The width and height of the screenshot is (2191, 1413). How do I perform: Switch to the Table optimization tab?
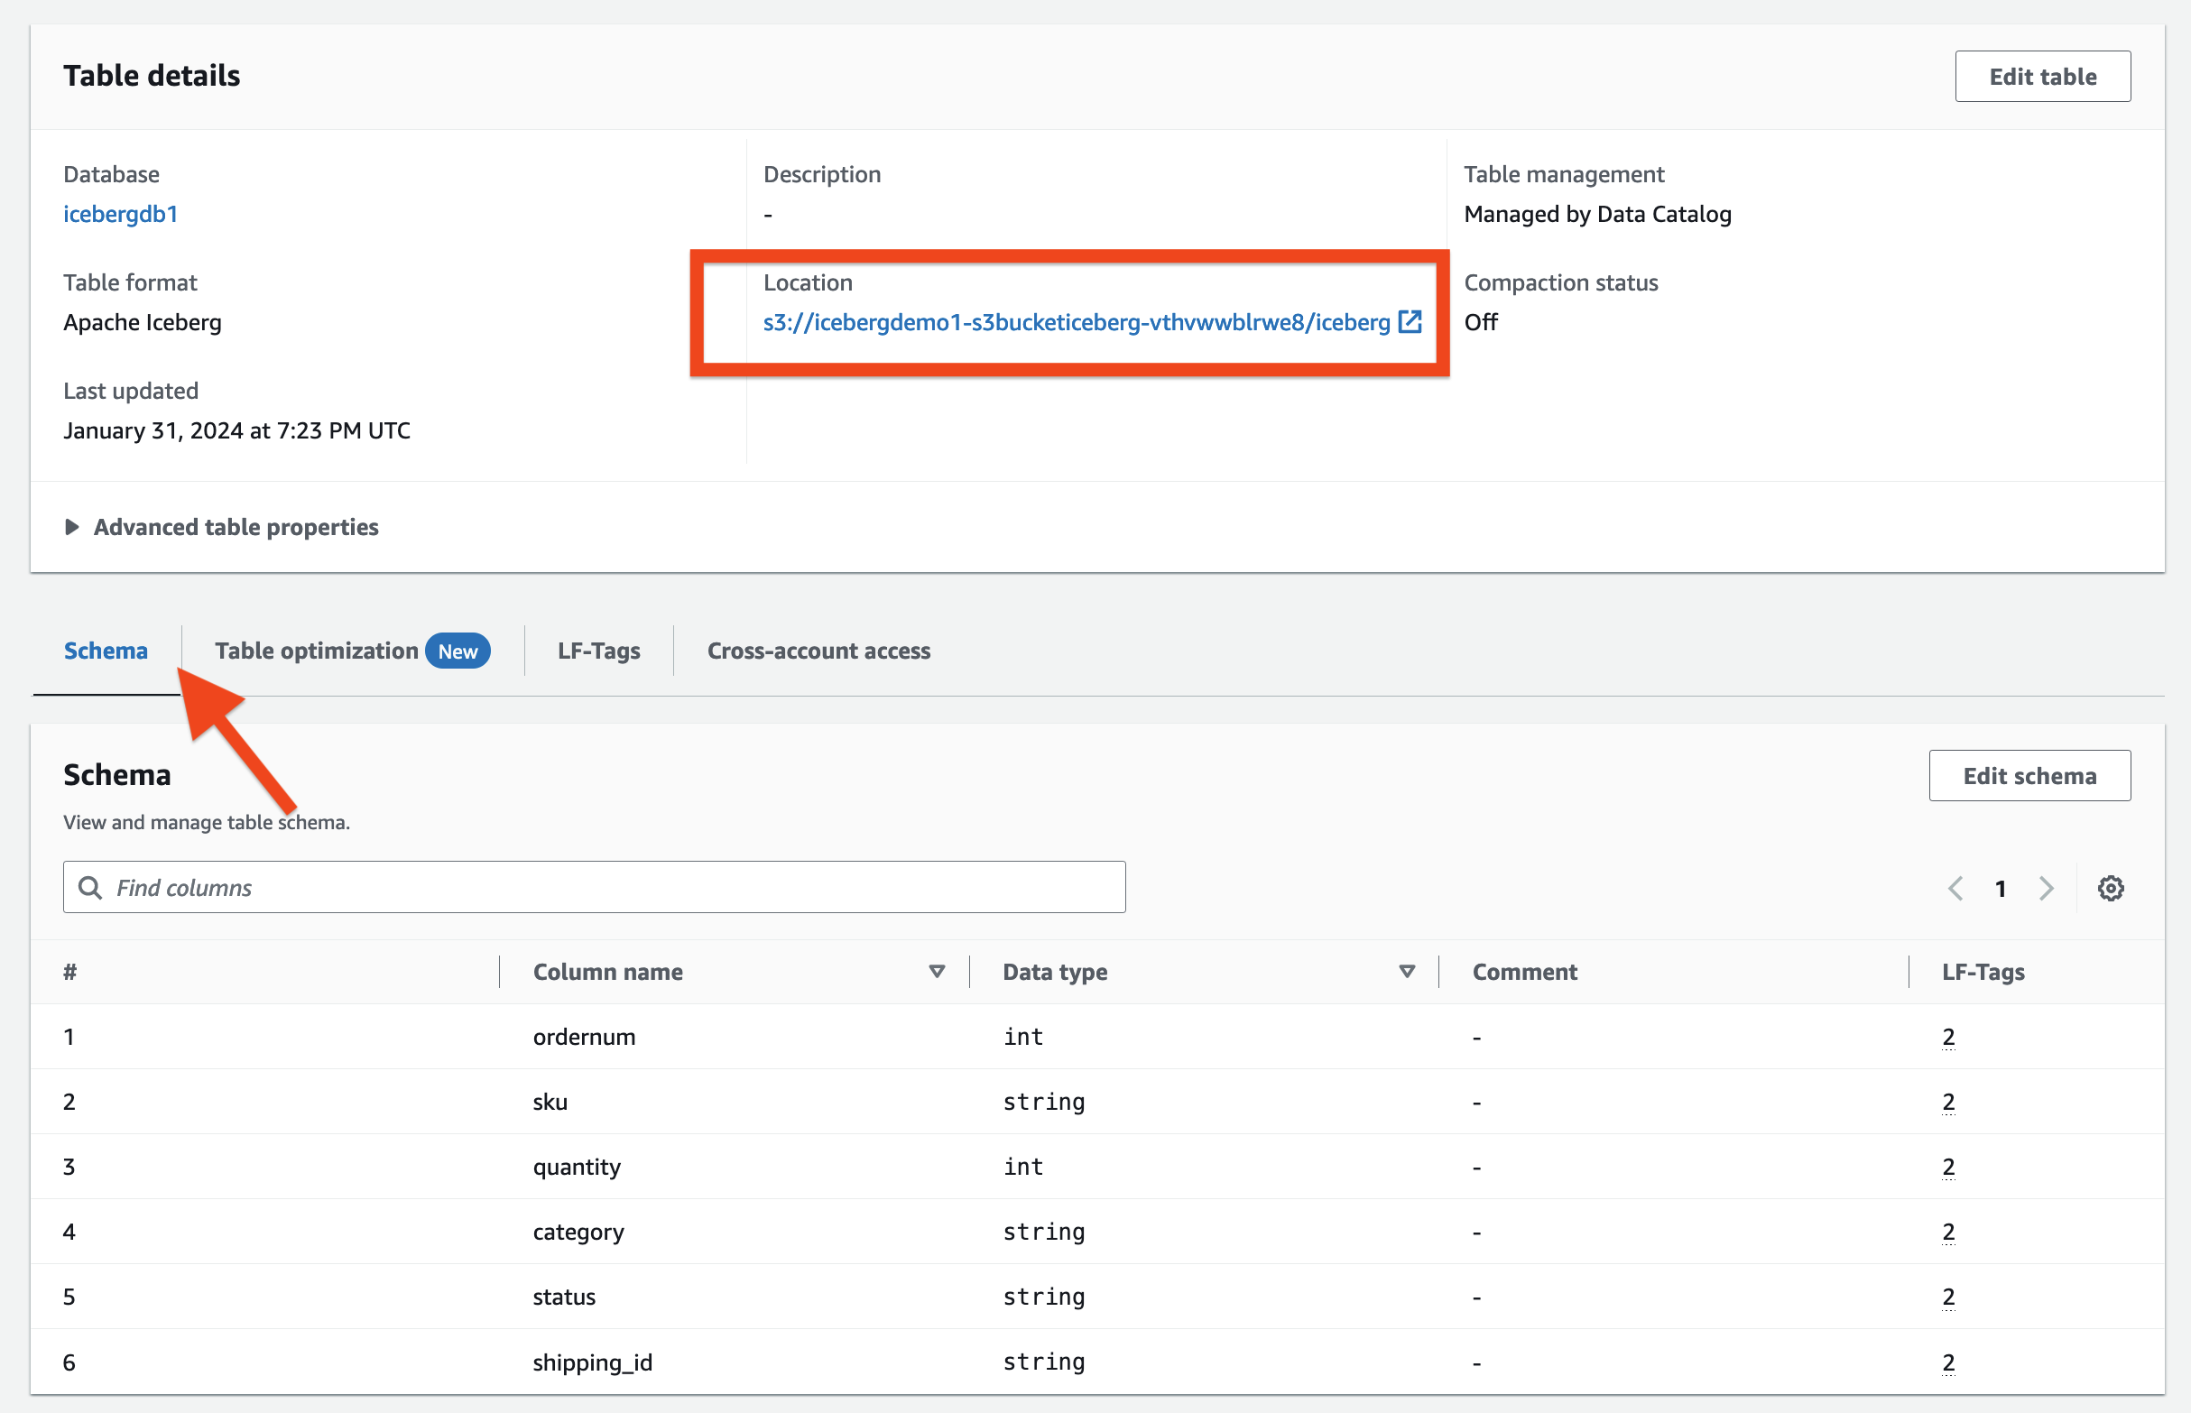[317, 651]
